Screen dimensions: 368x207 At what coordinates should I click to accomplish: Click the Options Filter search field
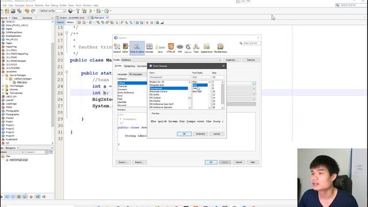click(x=252, y=43)
